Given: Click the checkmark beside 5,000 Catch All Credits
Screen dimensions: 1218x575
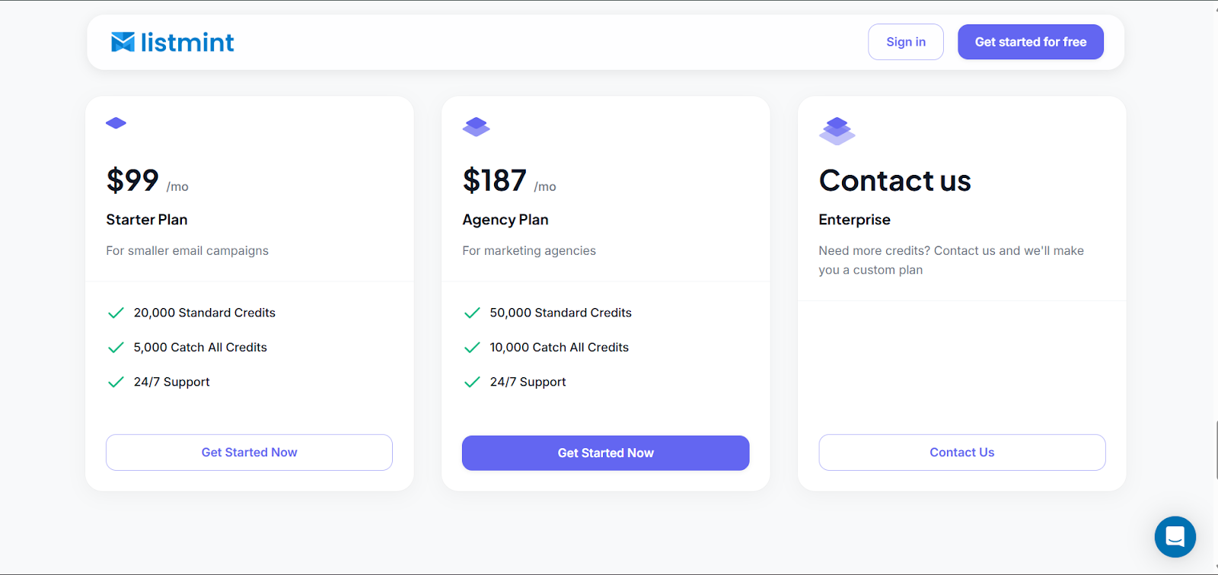Looking at the screenshot, I should 115,347.
